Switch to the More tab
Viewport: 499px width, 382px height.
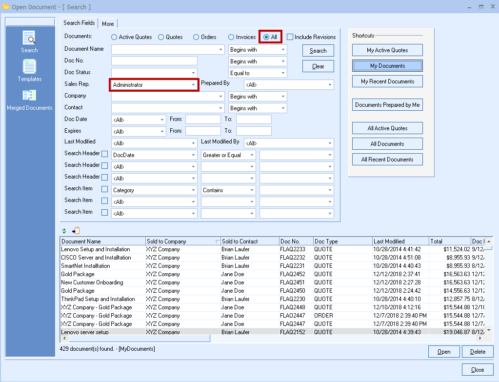tap(108, 23)
